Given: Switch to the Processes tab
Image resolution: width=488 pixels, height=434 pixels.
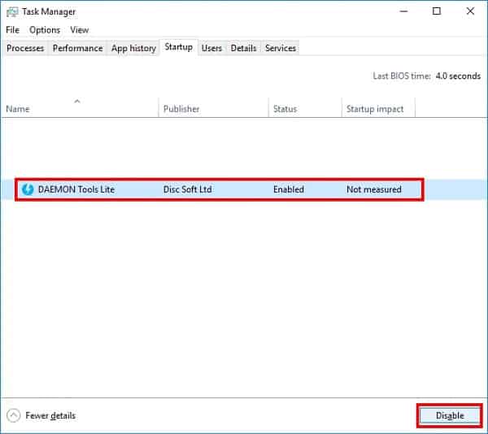Looking at the screenshot, I should (x=25, y=48).
